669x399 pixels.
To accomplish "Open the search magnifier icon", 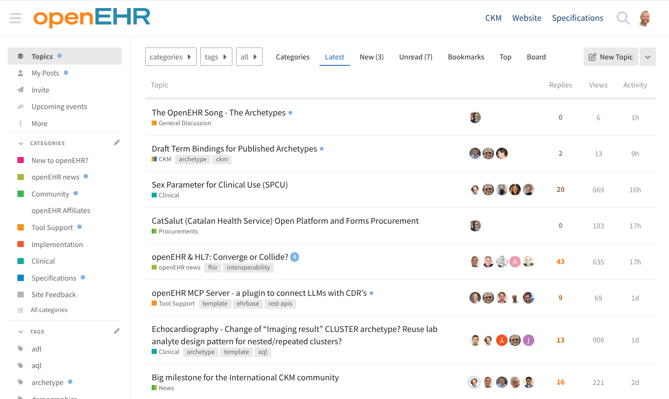I will point(623,18).
